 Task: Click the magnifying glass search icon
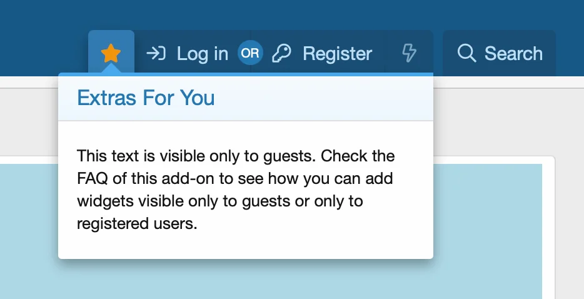(x=466, y=53)
